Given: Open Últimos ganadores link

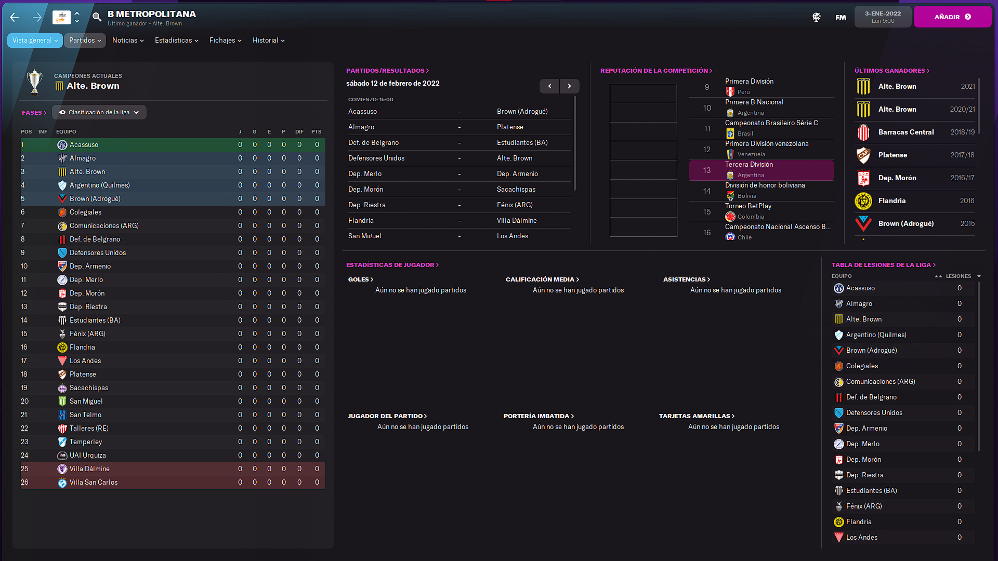Looking at the screenshot, I should click(x=892, y=71).
